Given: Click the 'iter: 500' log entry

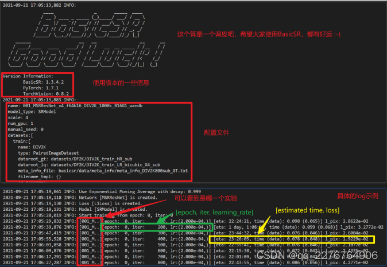Looking at the screenshot, I should click(157, 245).
